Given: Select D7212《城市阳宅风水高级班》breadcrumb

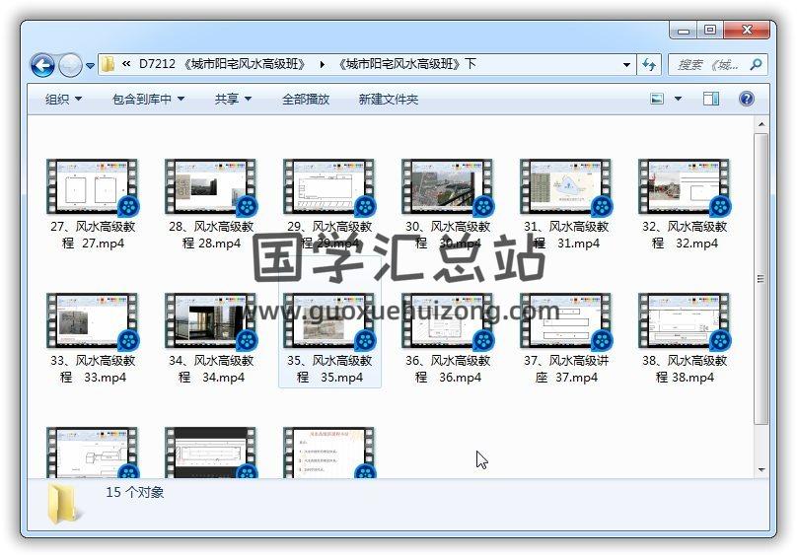Looking at the screenshot, I should [222, 64].
